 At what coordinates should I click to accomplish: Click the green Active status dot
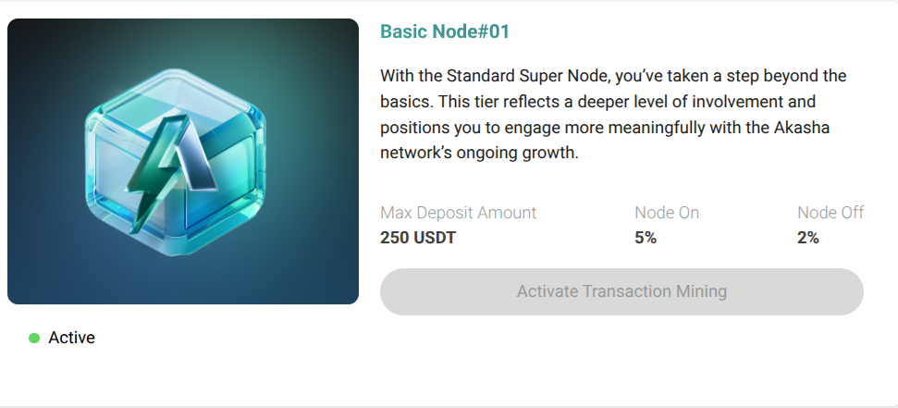[x=34, y=338]
